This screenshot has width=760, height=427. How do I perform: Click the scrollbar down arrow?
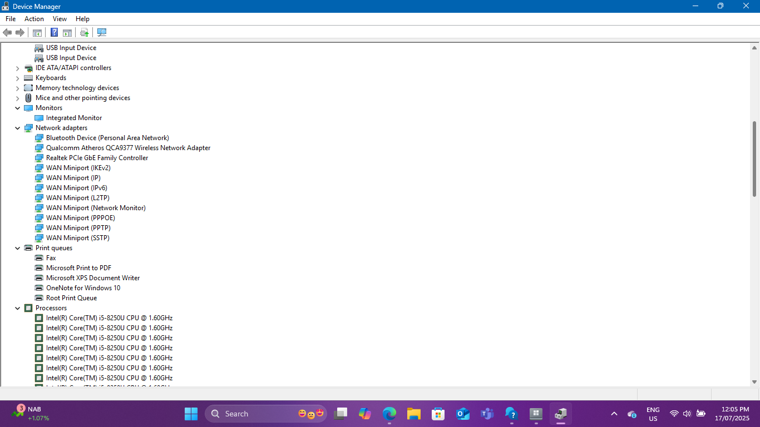tap(754, 381)
